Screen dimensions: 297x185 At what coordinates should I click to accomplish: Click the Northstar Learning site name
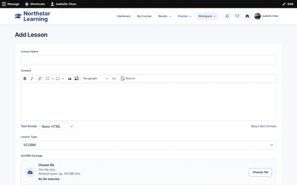click(37, 16)
